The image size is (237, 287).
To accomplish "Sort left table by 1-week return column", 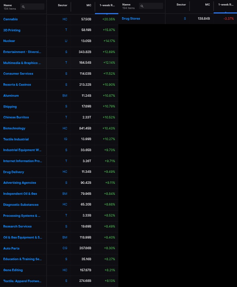I will tap(107, 5).
